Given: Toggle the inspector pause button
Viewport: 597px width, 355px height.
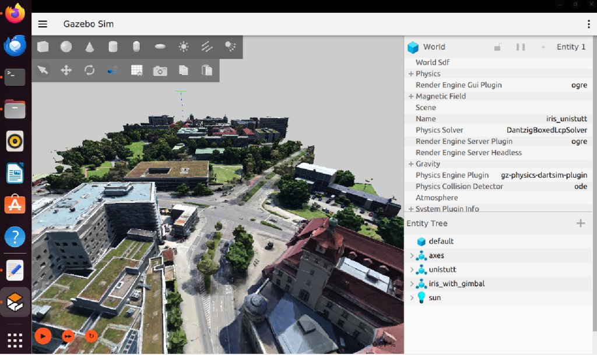Looking at the screenshot, I should (x=521, y=47).
